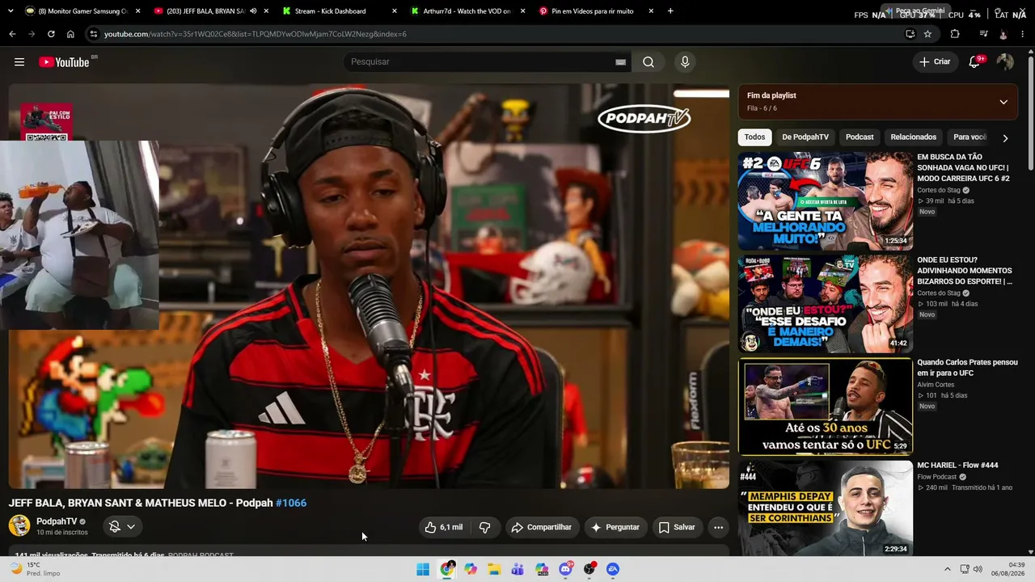Open the 'Até os 30 anos' video thumbnail
The image size is (1035, 582).
coord(825,406)
